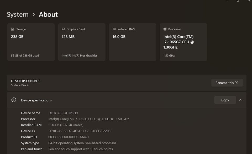The image size is (252, 154).
Task: Click the Rename this PC button
Action: [227, 83]
